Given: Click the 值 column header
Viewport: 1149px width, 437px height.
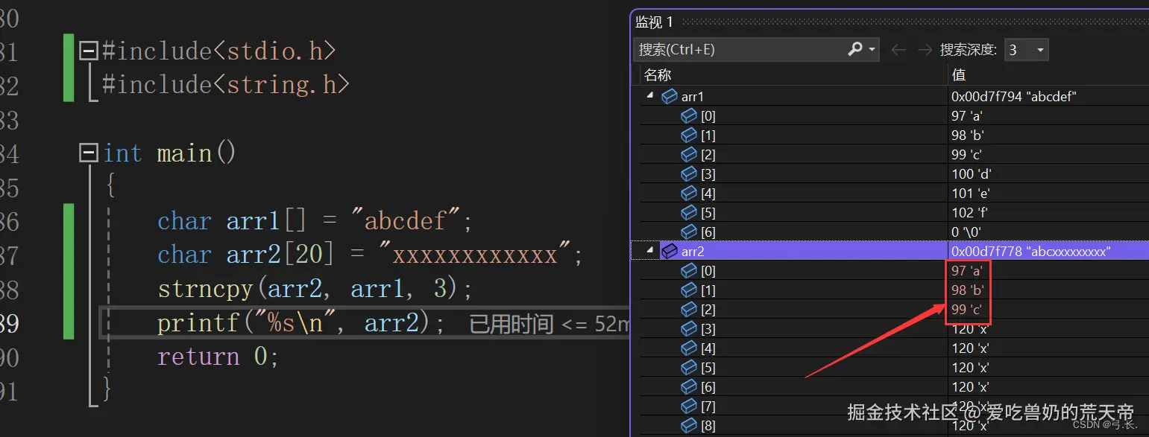Looking at the screenshot, I should [x=959, y=74].
